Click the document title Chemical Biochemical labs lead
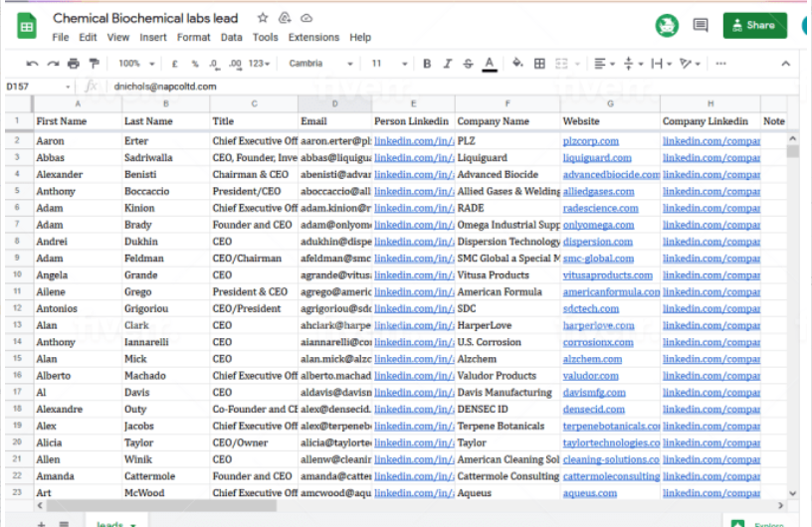812x527 pixels. (145, 18)
